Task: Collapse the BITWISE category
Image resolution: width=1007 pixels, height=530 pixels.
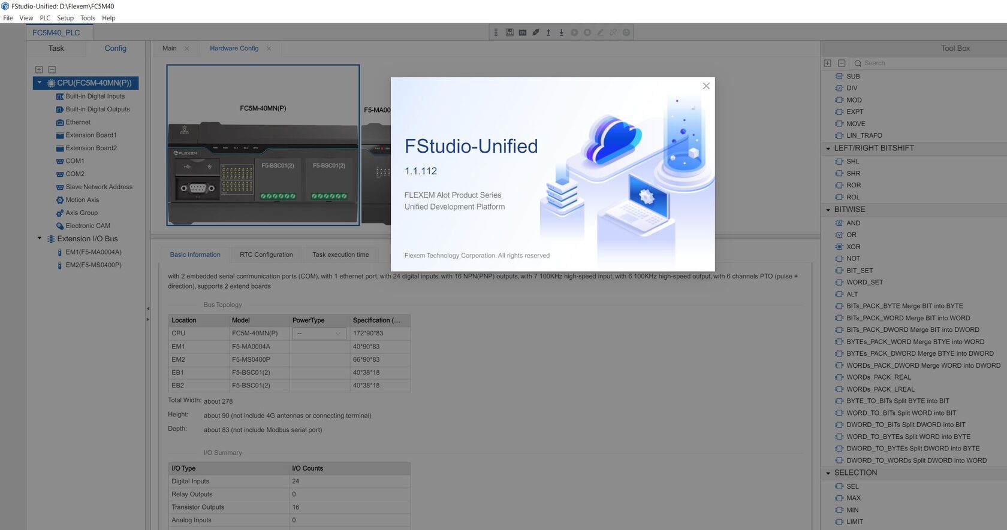Action: coord(828,210)
